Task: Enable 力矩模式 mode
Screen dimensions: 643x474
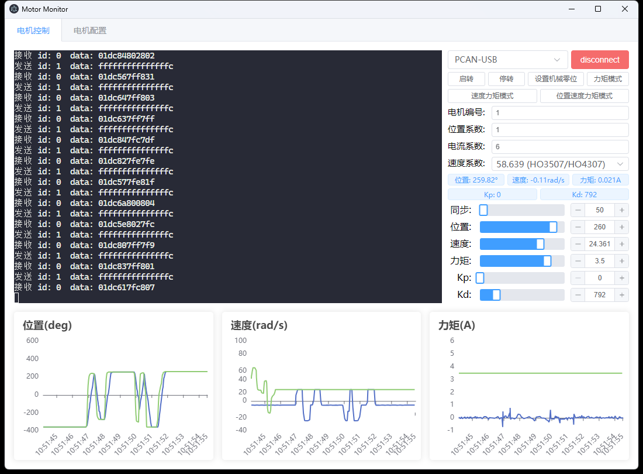Action: [607, 79]
